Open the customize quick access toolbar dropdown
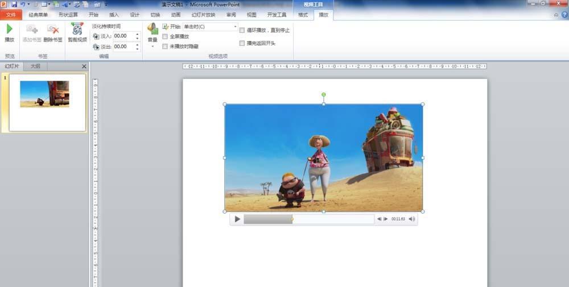 [106, 5]
